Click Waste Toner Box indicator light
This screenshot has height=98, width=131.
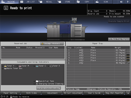(3, 68)
